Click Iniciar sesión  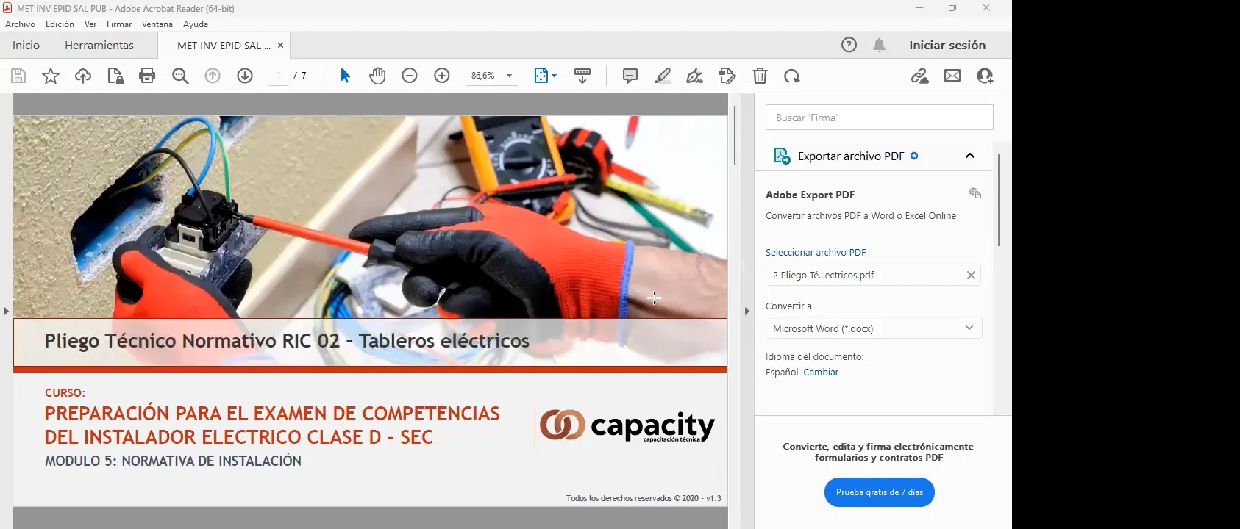[x=947, y=45]
